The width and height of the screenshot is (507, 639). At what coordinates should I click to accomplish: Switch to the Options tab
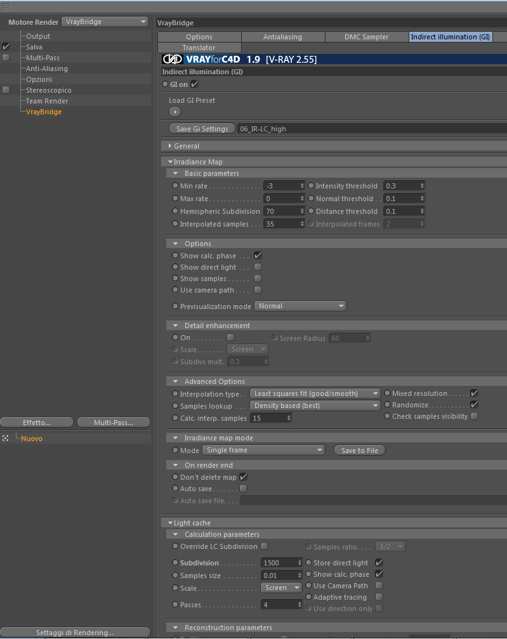point(199,37)
